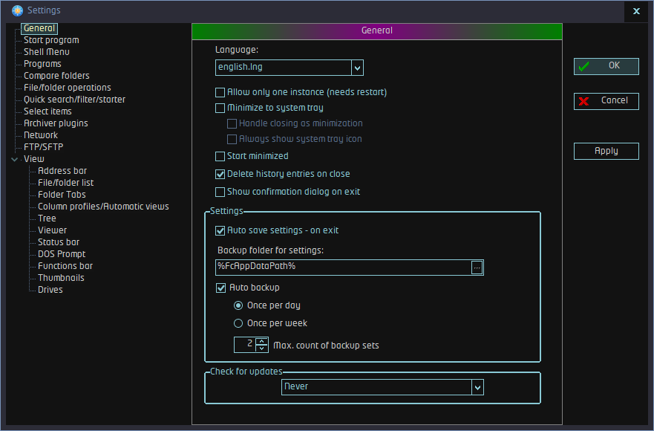The image size is (654, 431).
Task: Enable Allow only one instance checkbox
Action: [220, 93]
